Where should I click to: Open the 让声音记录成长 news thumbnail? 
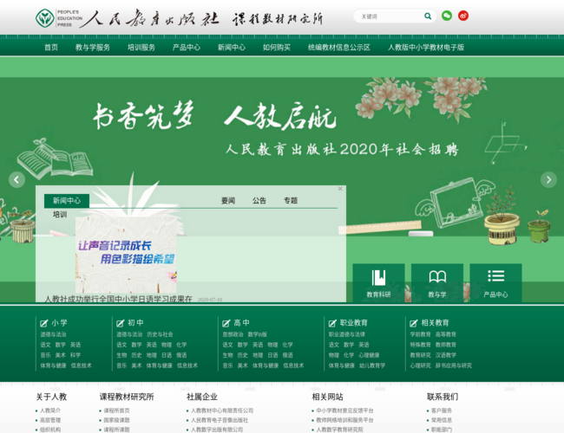pos(126,255)
